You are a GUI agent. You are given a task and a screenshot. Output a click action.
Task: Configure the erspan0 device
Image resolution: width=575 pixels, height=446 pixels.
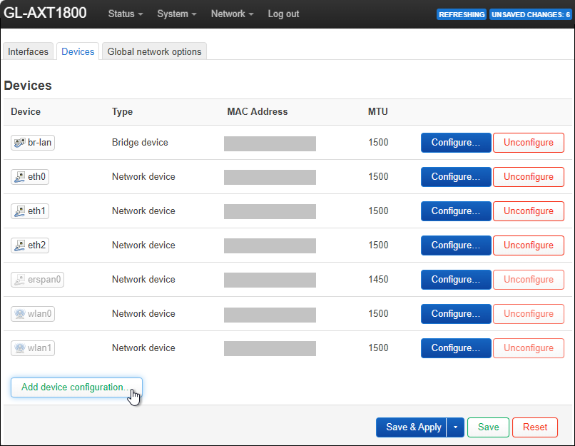(456, 280)
